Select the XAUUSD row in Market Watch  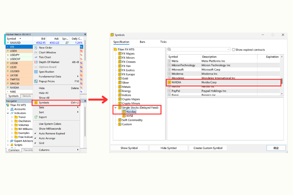click(44, 43)
